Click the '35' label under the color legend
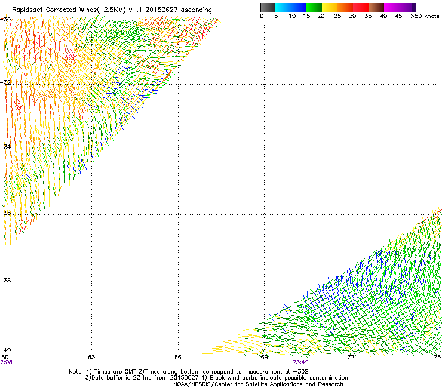The image size is (442, 388). (x=368, y=16)
